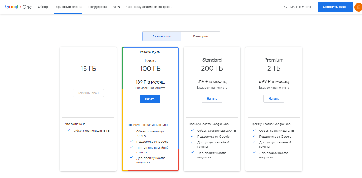Click Объем хранилища: 15 ГБ text

[x=92, y=131]
